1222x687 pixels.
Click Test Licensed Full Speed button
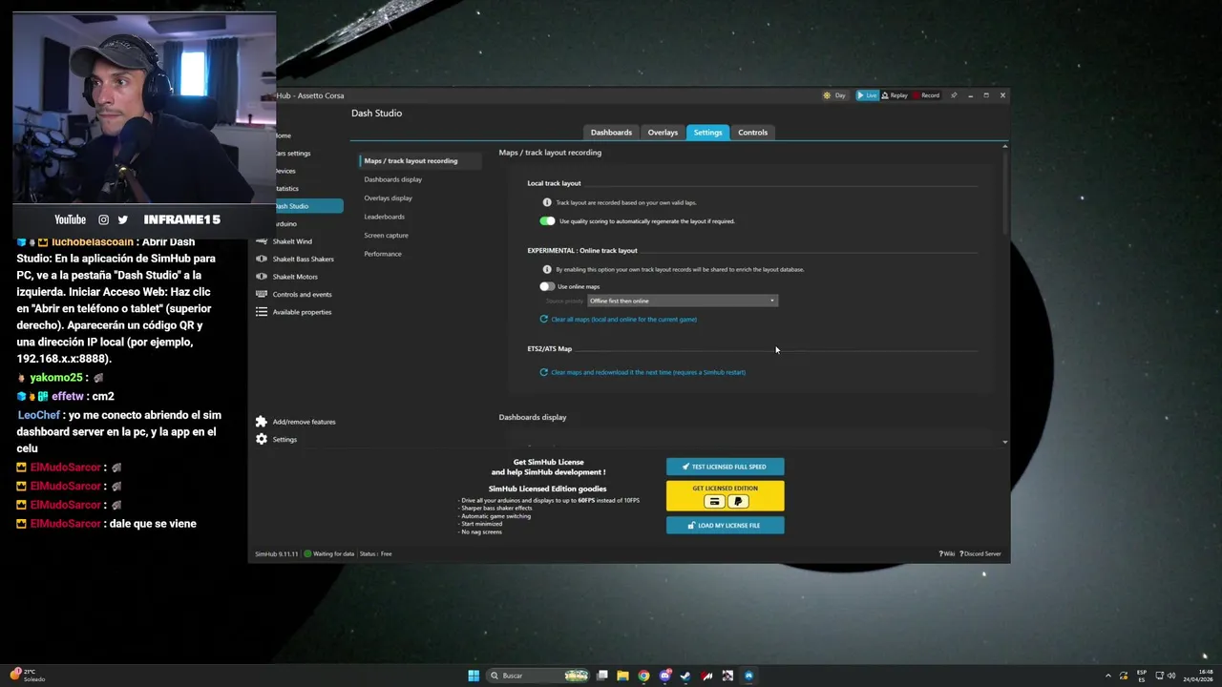(x=725, y=467)
